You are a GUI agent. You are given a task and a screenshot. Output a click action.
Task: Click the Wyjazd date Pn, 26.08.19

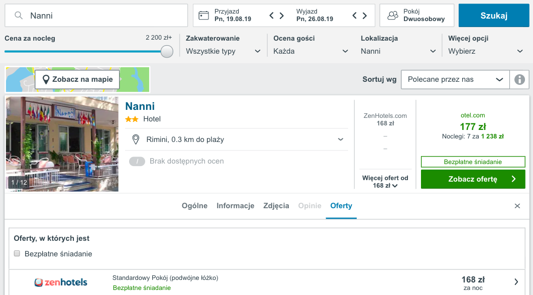click(x=315, y=19)
